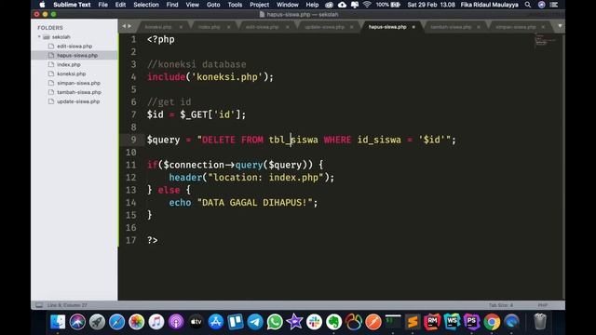
Task: Click Sublime Text icon in dock
Action: (413, 322)
